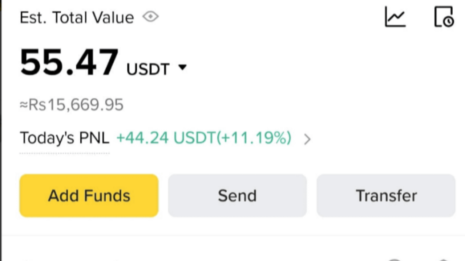The width and height of the screenshot is (465, 261).
Task: Open PNL details via the right chevron
Action: tap(307, 139)
